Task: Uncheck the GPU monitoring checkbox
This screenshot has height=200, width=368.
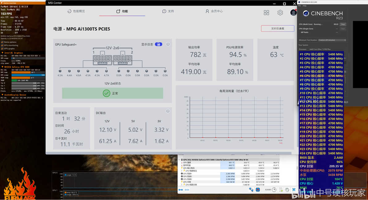Action: [2, 45]
